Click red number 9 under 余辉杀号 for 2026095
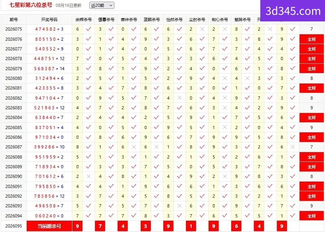 coord(77,226)
